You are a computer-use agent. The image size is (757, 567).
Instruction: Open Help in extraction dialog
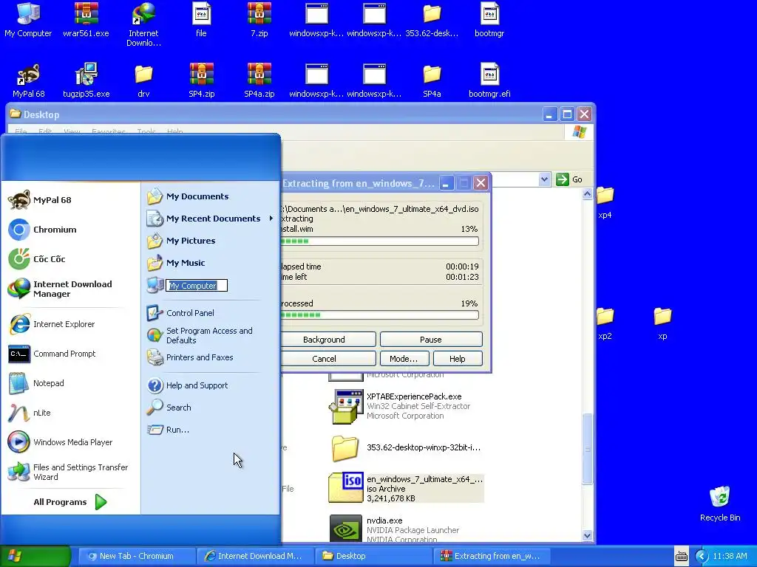click(x=457, y=359)
